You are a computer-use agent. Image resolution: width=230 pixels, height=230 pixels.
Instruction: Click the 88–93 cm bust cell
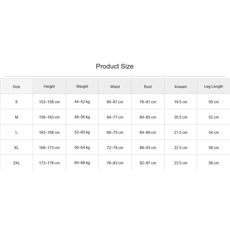pyautogui.click(x=148, y=147)
